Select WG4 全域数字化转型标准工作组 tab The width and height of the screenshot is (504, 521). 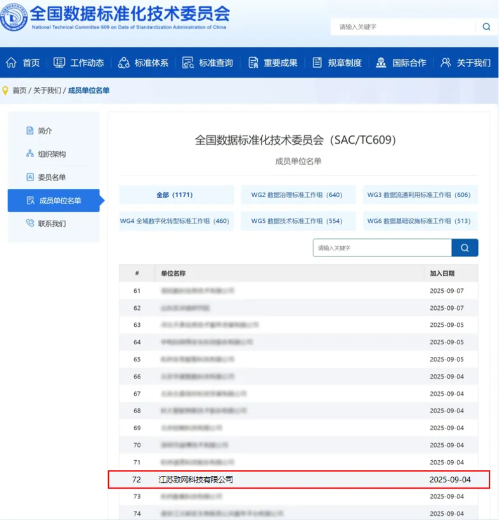click(176, 221)
